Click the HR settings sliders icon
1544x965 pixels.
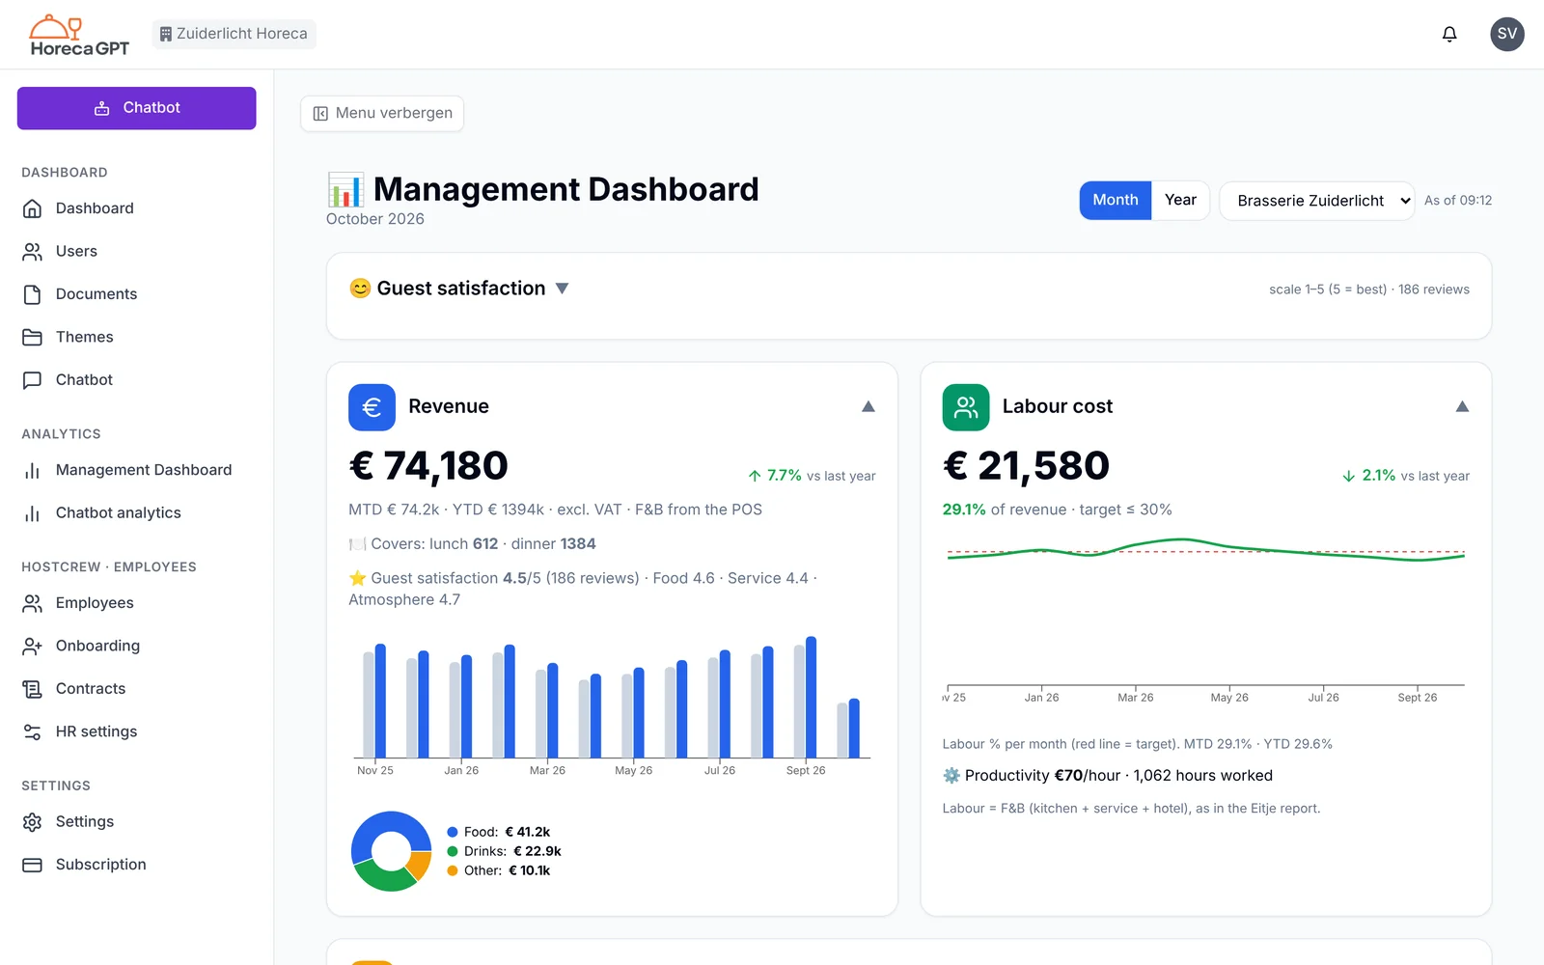click(32, 731)
